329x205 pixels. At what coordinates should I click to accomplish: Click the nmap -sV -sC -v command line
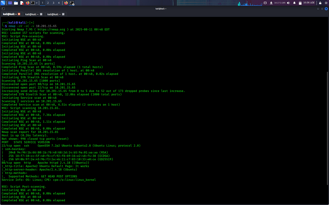[32, 26]
